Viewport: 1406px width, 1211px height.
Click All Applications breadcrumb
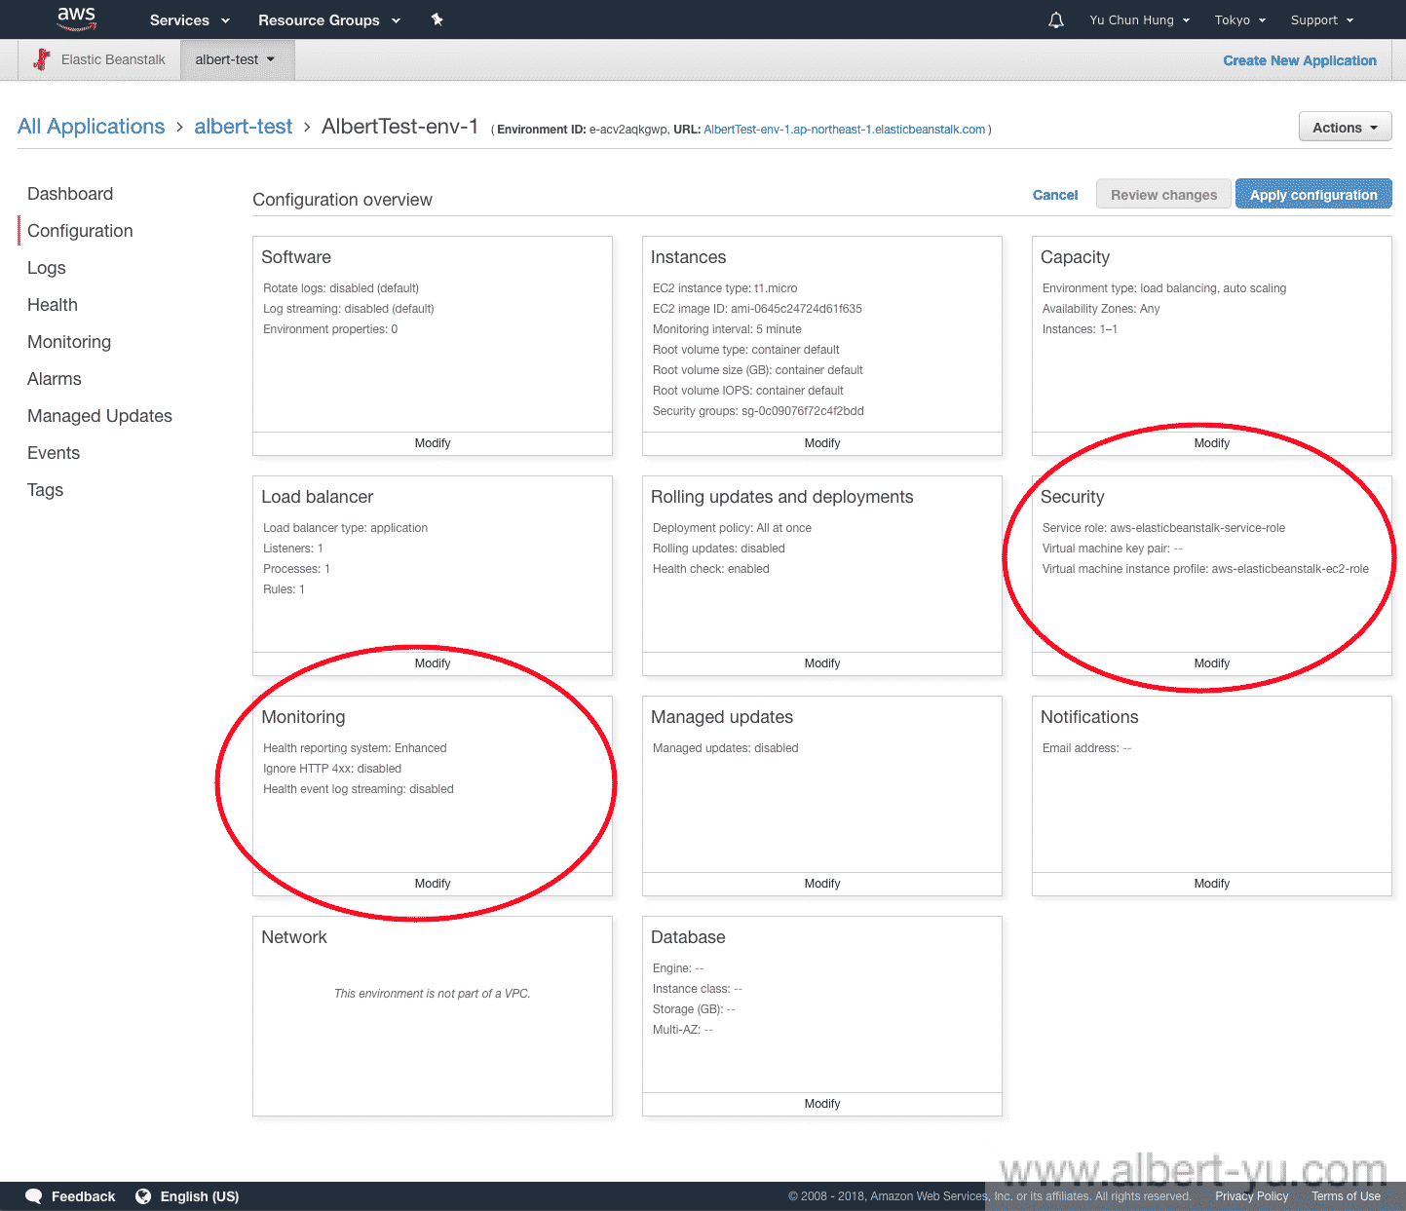tap(92, 127)
